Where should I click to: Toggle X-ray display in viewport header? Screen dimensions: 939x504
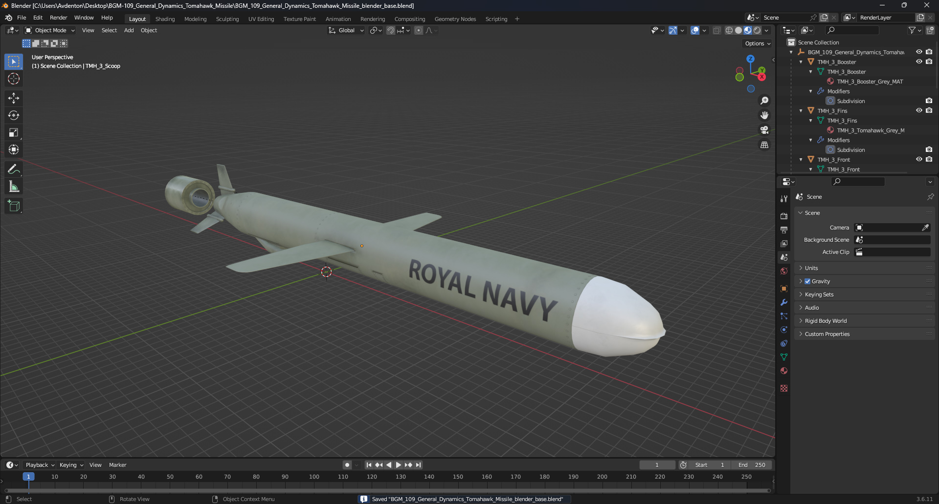pos(716,30)
